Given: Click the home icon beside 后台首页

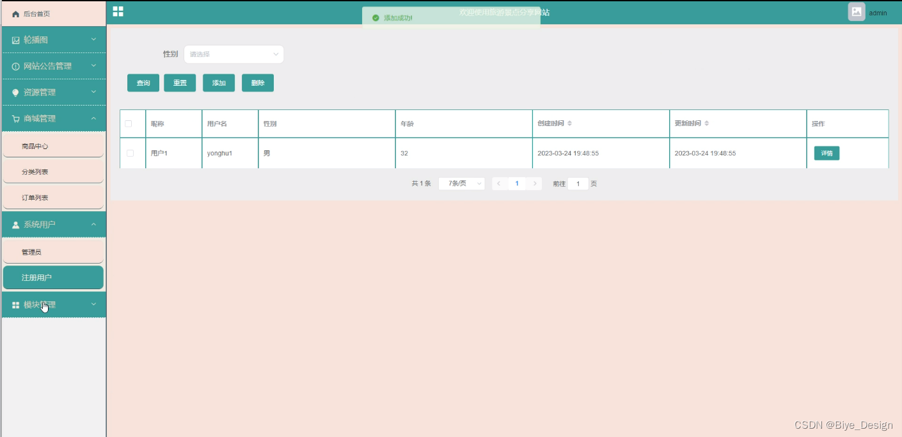Looking at the screenshot, I should click(x=16, y=14).
